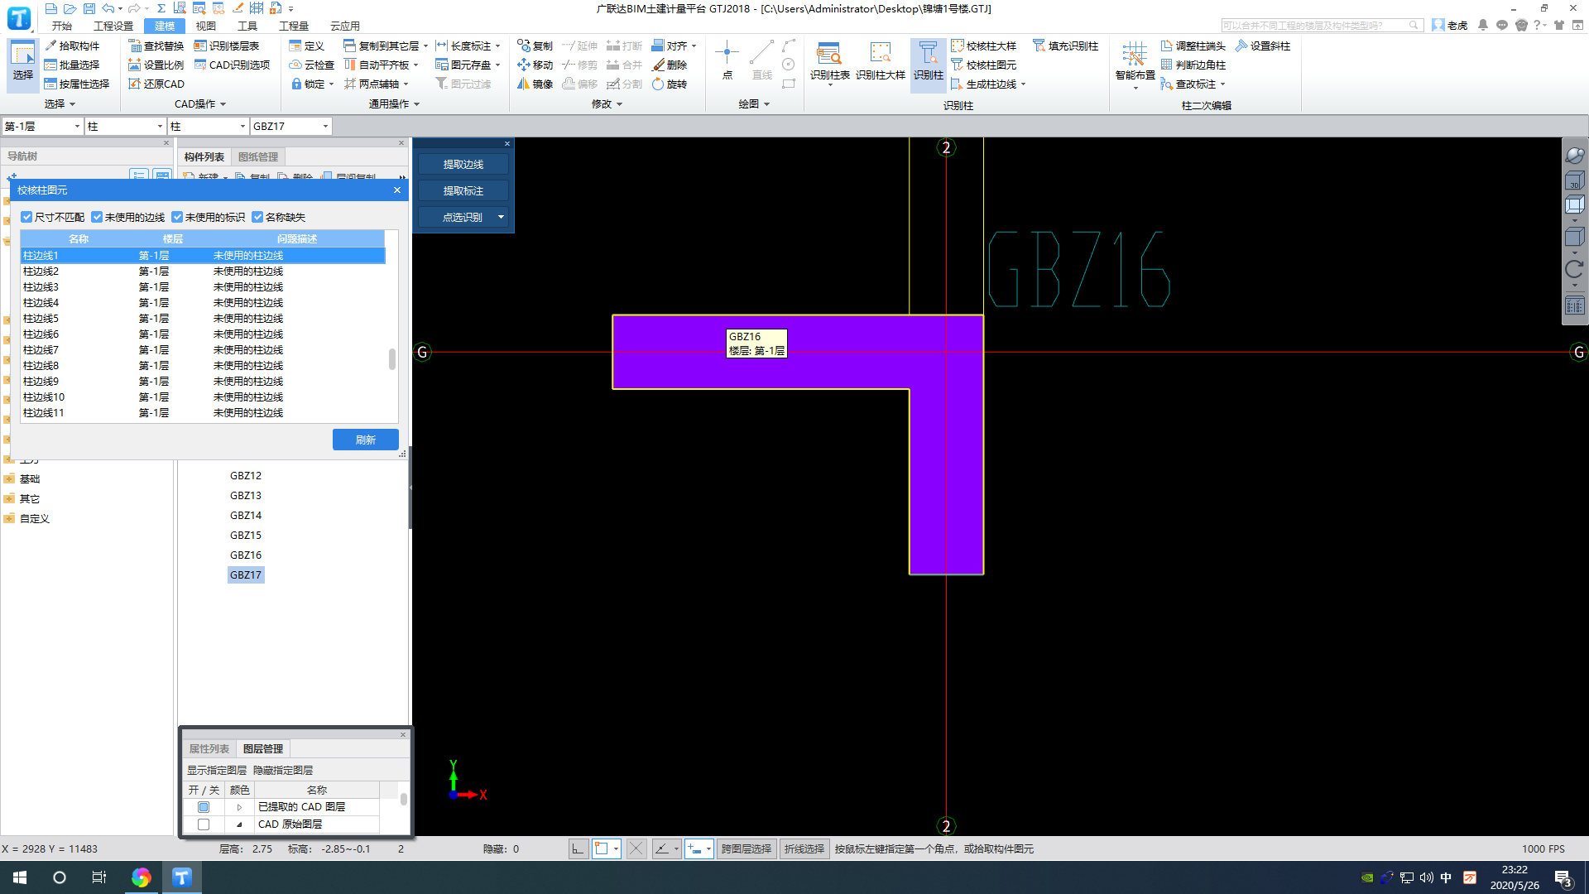Open the 视图 ribbon tab
The height and width of the screenshot is (894, 1589).
coord(206,26)
